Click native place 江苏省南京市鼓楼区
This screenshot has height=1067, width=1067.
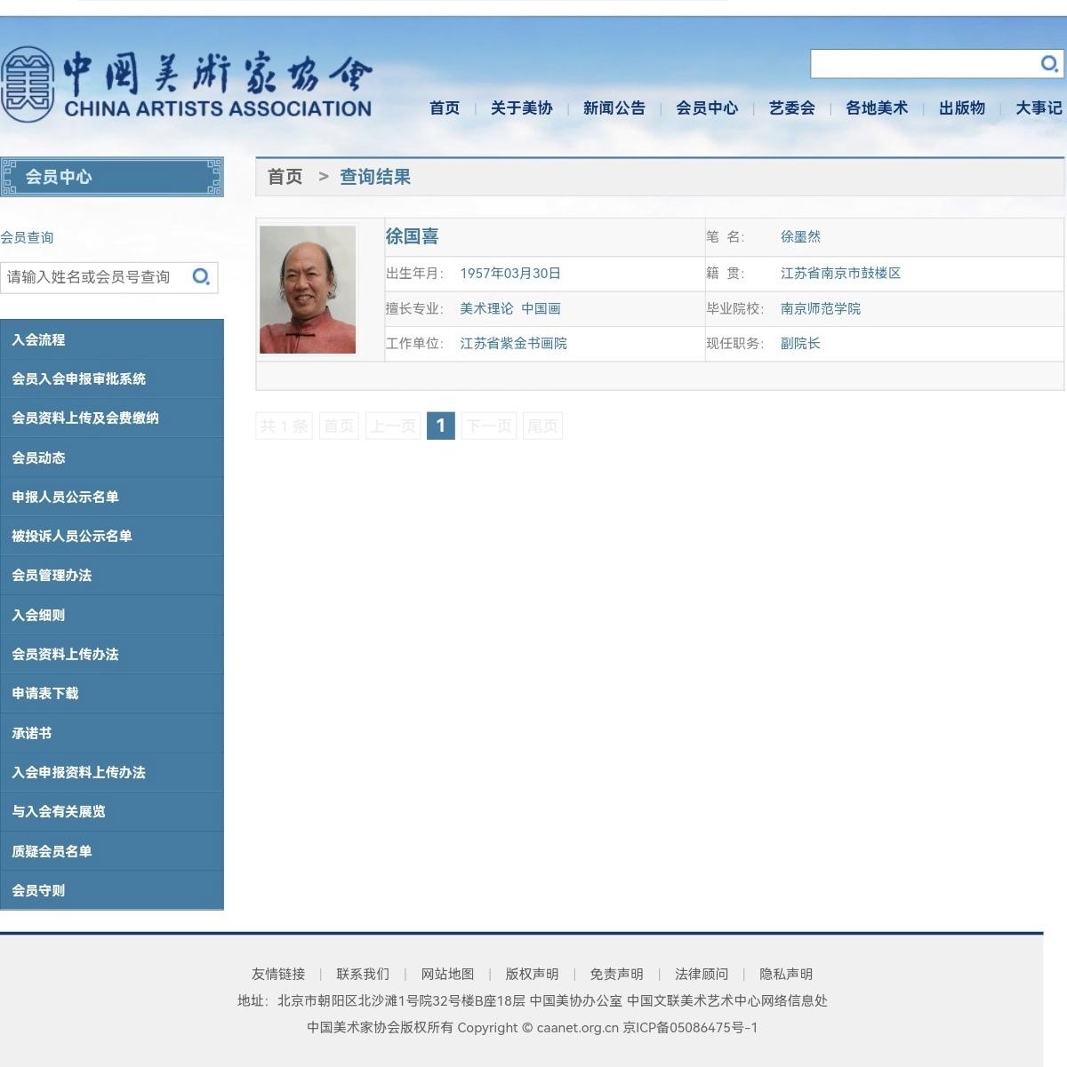[x=840, y=273]
